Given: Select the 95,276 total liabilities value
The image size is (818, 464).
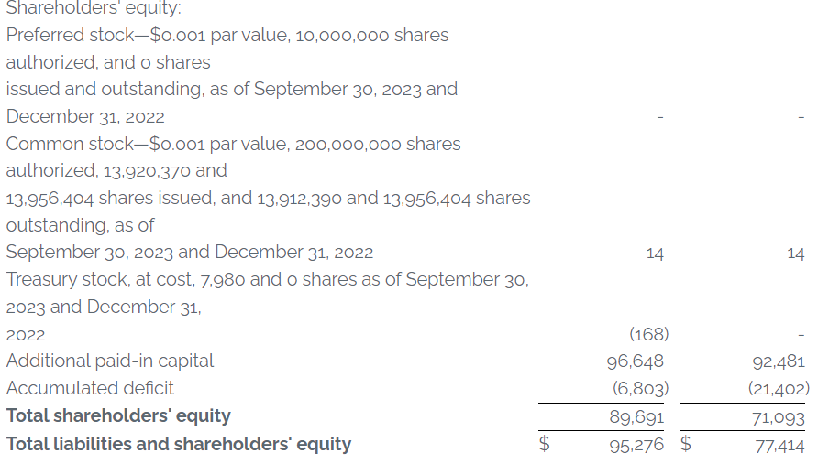Looking at the screenshot, I should (x=636, y=445).
